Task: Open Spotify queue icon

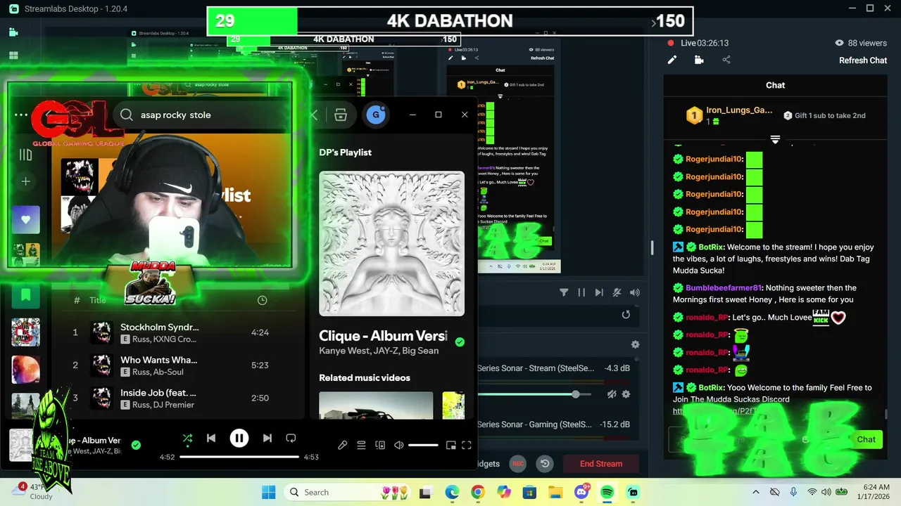Action: pyautogui.click(x=361, y=445)
